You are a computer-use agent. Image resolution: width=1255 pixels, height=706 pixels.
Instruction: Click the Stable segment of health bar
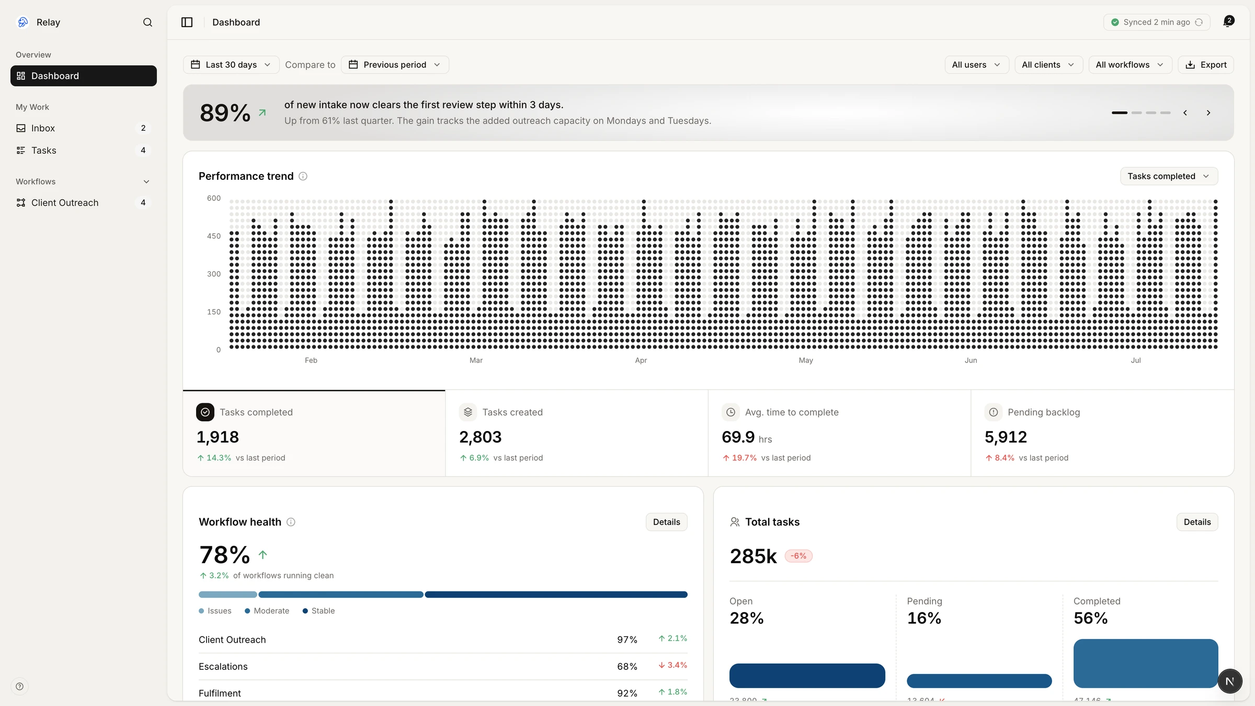click(556, 595)
